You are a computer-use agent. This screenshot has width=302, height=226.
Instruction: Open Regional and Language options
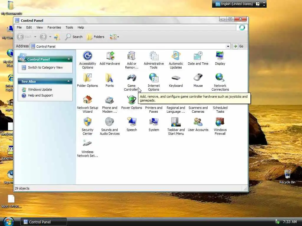click(176, 109)
